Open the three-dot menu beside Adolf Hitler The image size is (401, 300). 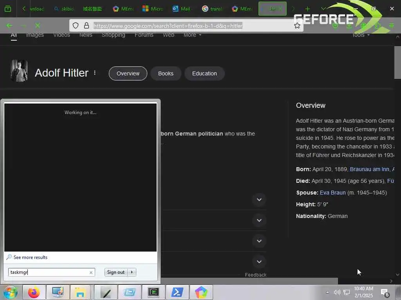tap(95, 73)
